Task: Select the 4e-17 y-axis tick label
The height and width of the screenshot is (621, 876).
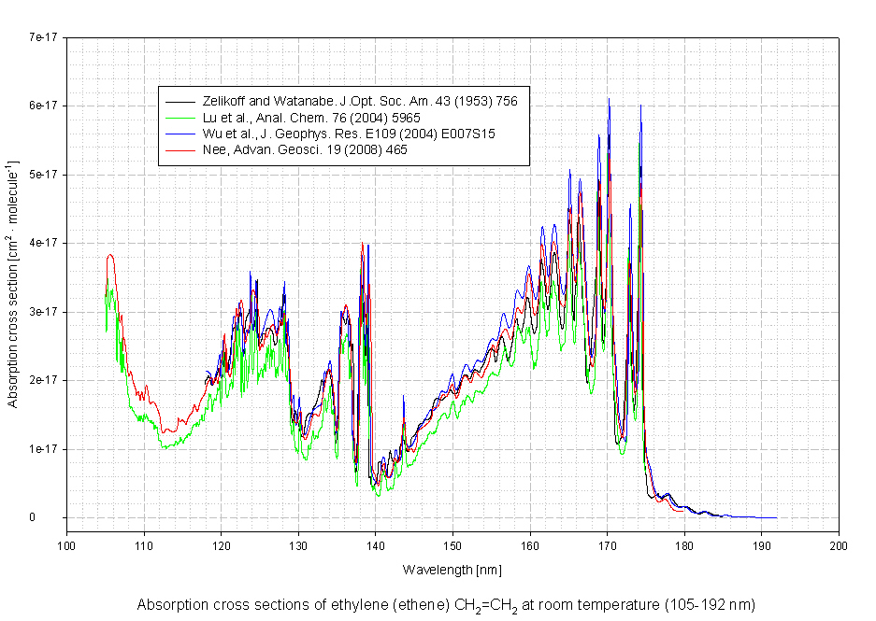Action: [44, 243]
